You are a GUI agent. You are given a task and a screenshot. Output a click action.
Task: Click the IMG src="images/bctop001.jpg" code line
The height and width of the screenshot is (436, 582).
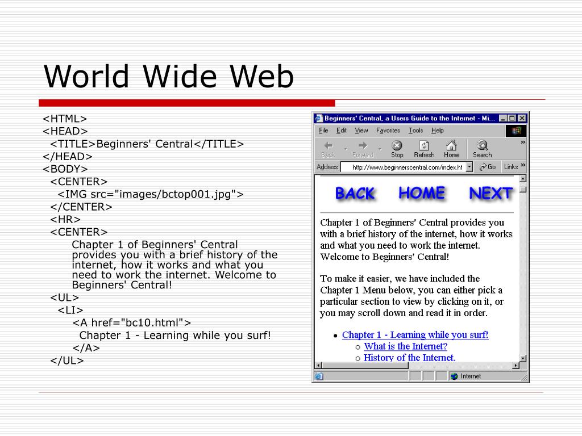point(151,194)
